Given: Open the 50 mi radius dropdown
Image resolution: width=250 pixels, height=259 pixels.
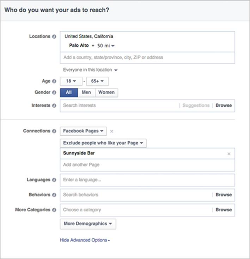Looking at the screenshot, I should click(106, 45).
